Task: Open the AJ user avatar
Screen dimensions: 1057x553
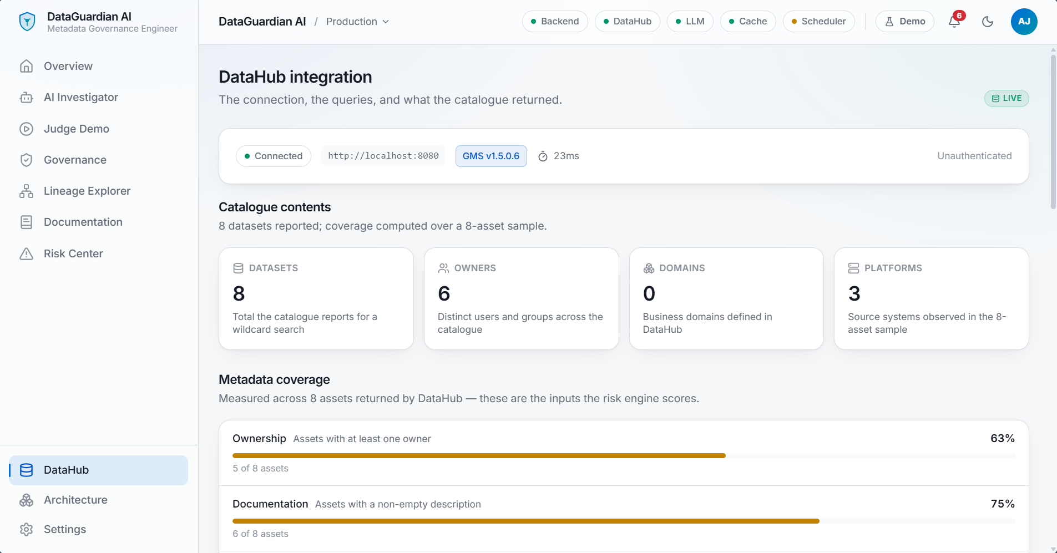Action: [x=1024, y=22]
